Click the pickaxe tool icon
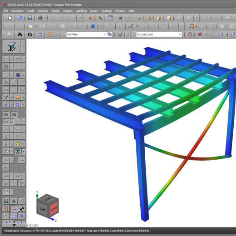Image resolution: width=236 pixels, height=236 pixels. [100, 18]
